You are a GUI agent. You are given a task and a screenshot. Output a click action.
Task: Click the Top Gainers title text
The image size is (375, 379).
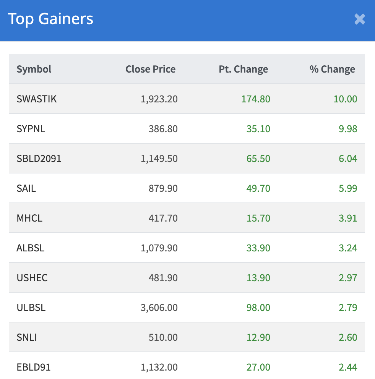(x=50, y=19)
